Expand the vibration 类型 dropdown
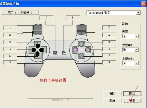Image resolution: width=147 pixels, height=108 pixels. 130,36
